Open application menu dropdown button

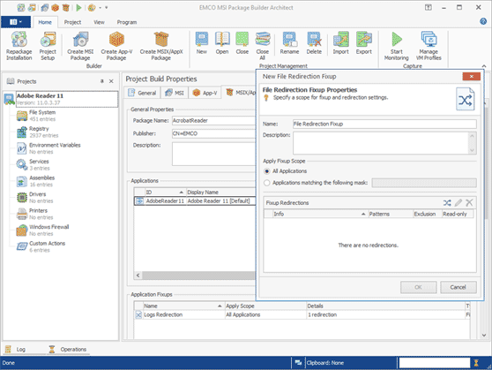click(x=16, y=22)
